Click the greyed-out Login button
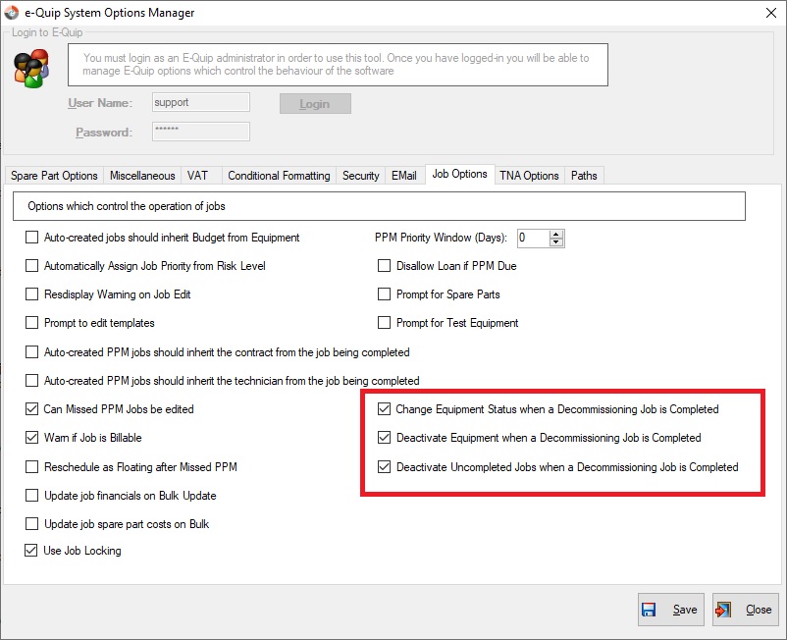787x640 pixels. 315,104
